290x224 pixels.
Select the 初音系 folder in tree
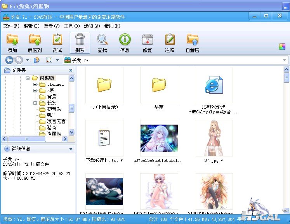click(x=54, y=109)
